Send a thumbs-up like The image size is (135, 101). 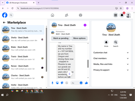click(x=86, y=83)
